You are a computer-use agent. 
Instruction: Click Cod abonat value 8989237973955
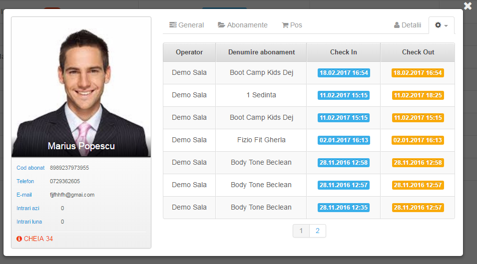[69, 168]
